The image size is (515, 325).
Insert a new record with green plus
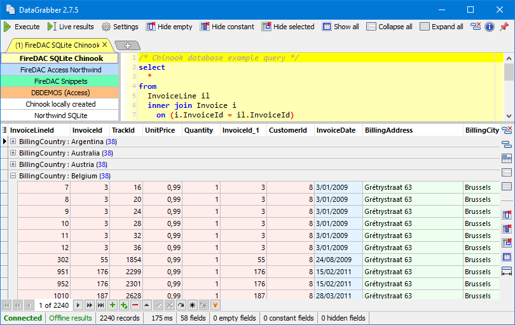point(113,305)
